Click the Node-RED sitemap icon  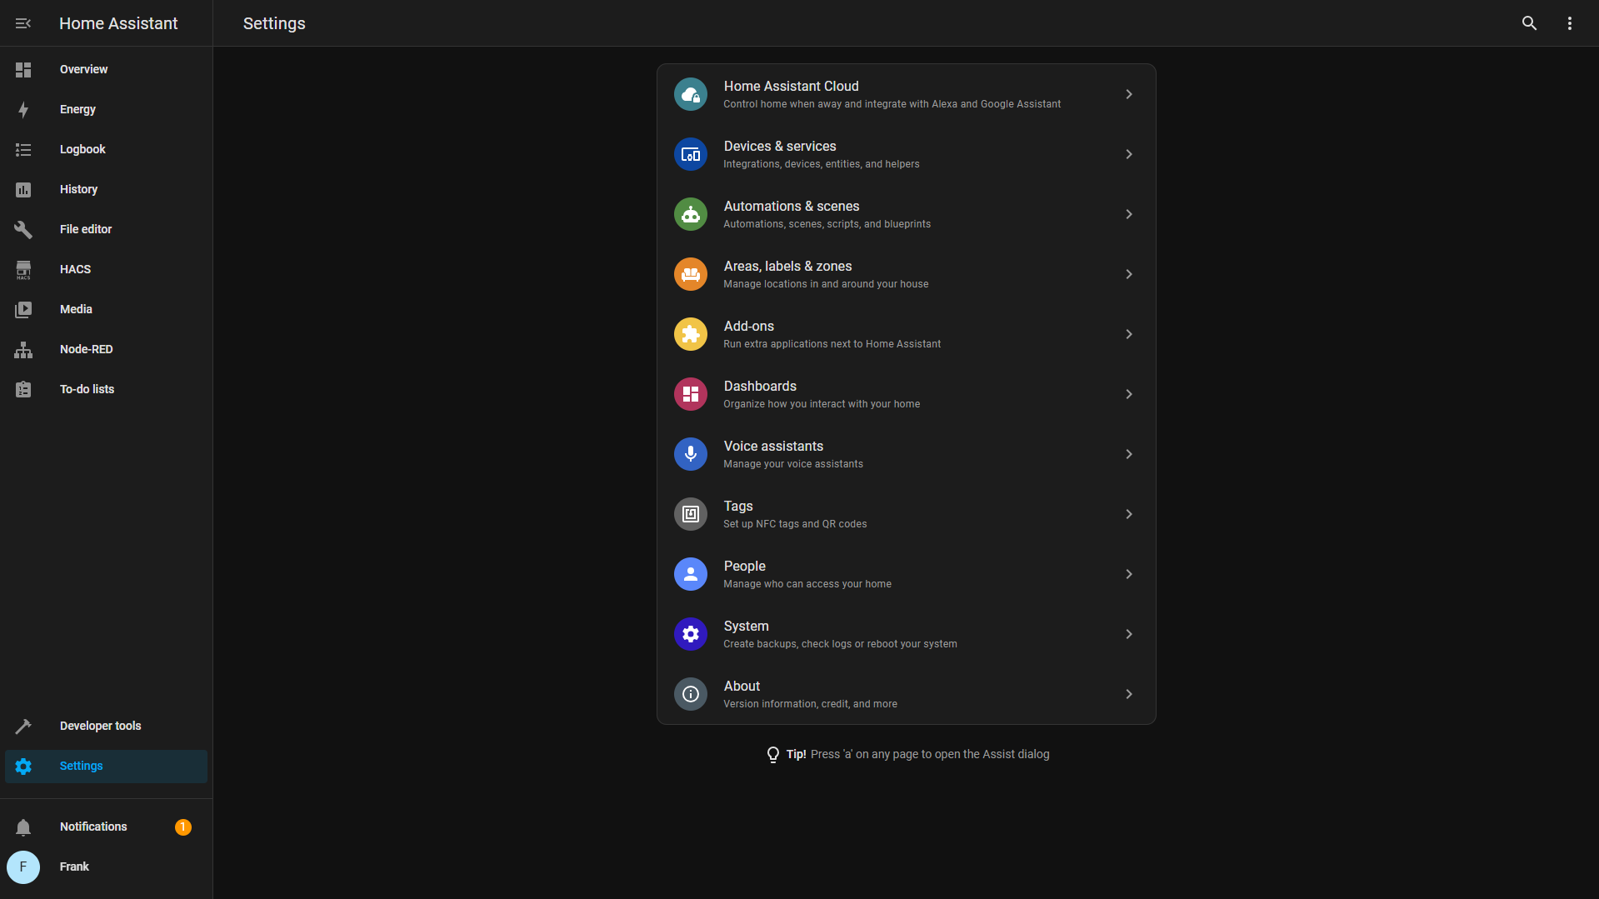pyautogui.click(x=23, y=350)
